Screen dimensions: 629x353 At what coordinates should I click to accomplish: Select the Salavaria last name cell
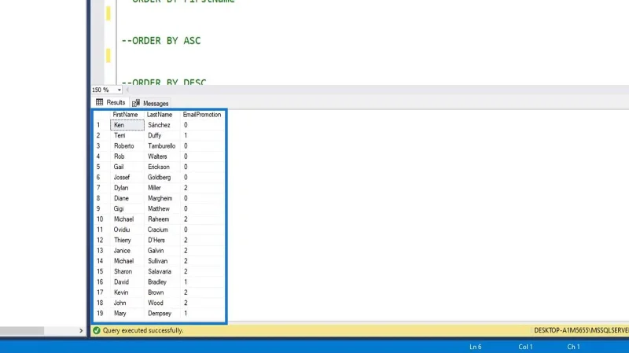click(163, 270)
